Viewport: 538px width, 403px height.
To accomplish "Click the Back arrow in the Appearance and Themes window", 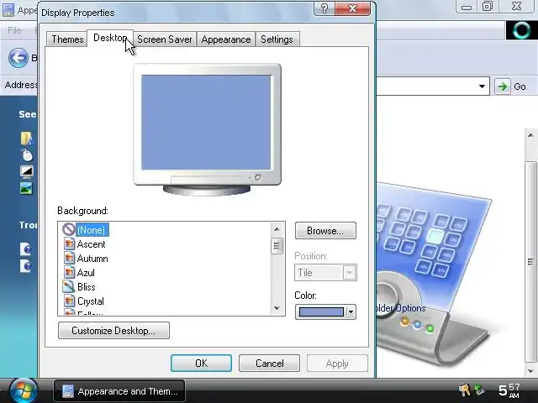I will [x=18, y=58].
